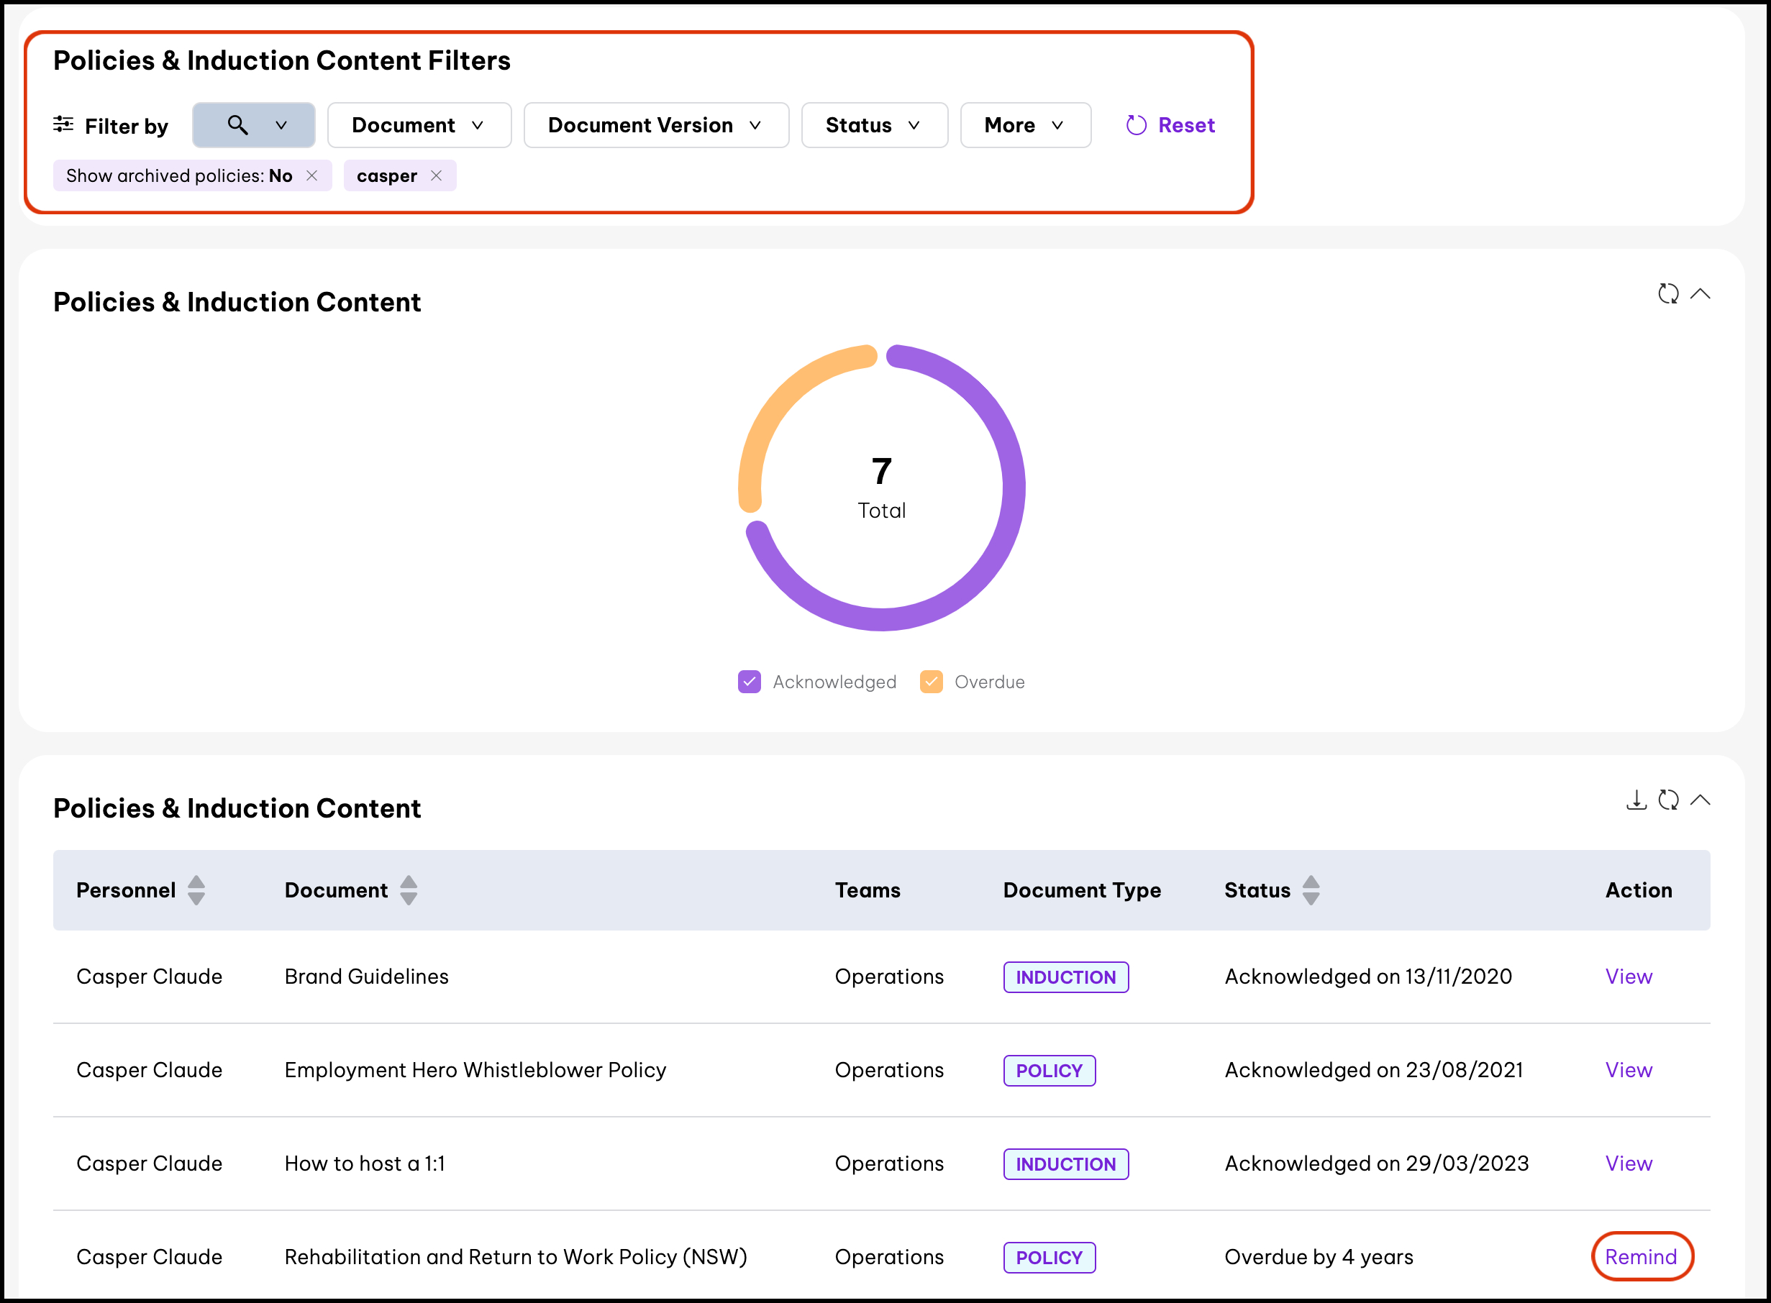Open the search filter dropdown

coord(253,124)
